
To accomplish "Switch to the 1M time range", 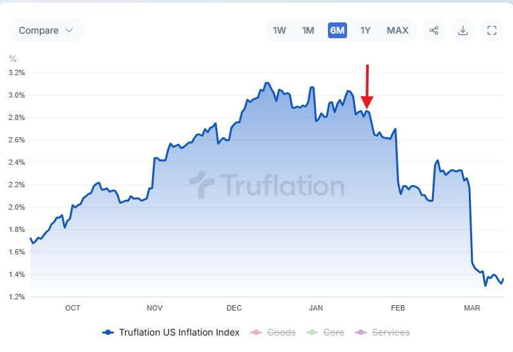I will (308, 30).
